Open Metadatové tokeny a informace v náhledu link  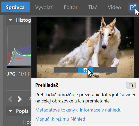[78, 110]
